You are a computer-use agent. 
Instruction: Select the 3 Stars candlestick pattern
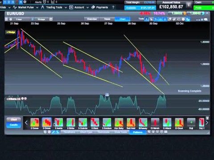[x=95, y=124]
